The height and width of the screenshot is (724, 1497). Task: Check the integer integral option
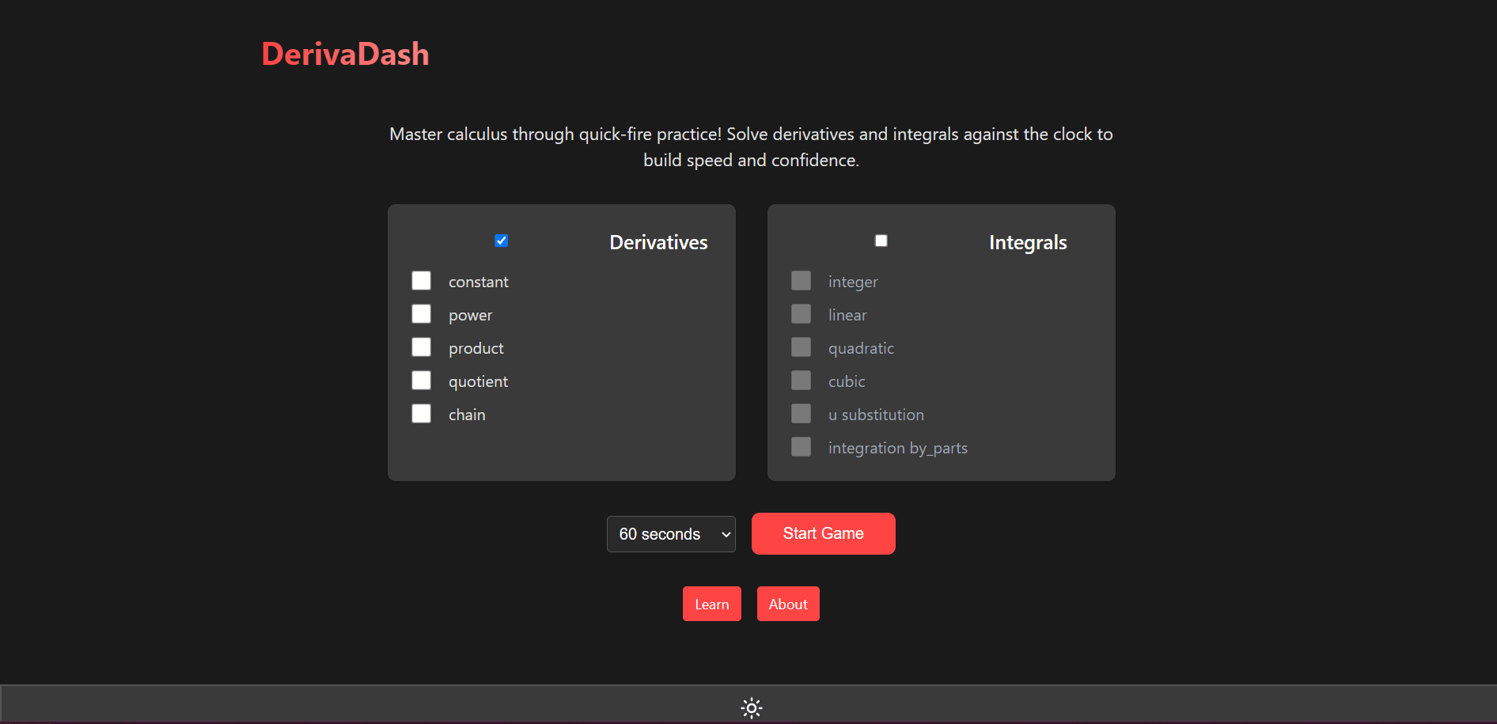coord(801,280)
